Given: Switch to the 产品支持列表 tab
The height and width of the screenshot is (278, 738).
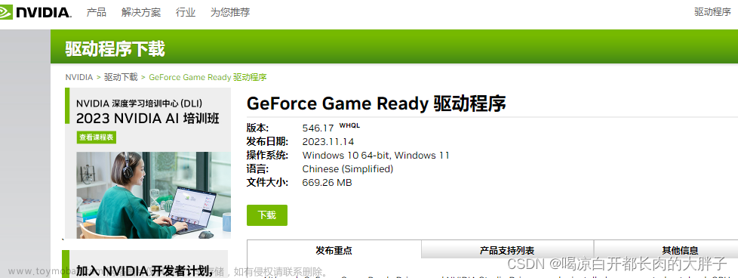Looking at the screenshot, I should coord(507,250).
